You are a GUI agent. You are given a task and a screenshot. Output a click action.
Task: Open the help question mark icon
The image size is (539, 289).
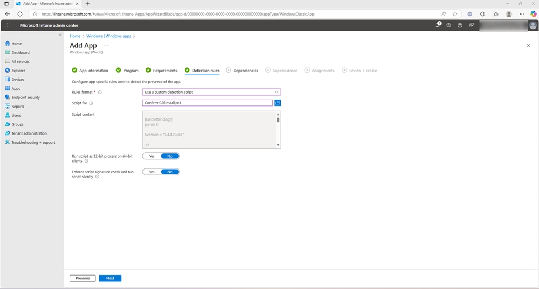pos(460,25)
